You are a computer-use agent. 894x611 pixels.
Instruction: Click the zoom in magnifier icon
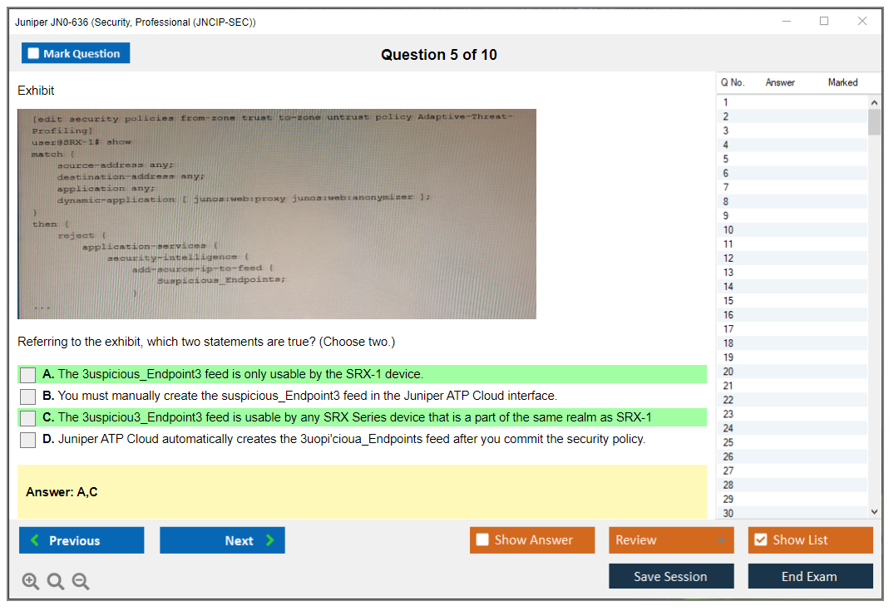coord(31,582)
